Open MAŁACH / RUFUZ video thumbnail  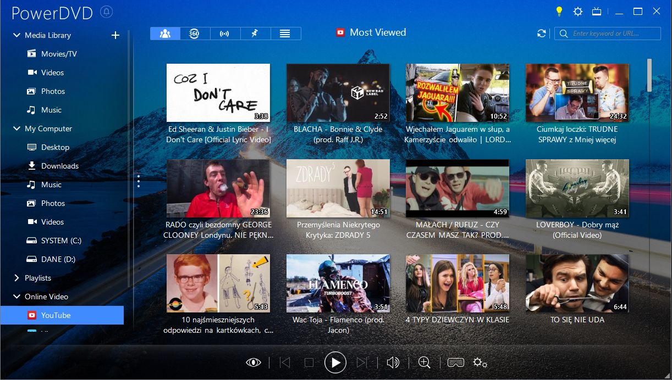458,188
